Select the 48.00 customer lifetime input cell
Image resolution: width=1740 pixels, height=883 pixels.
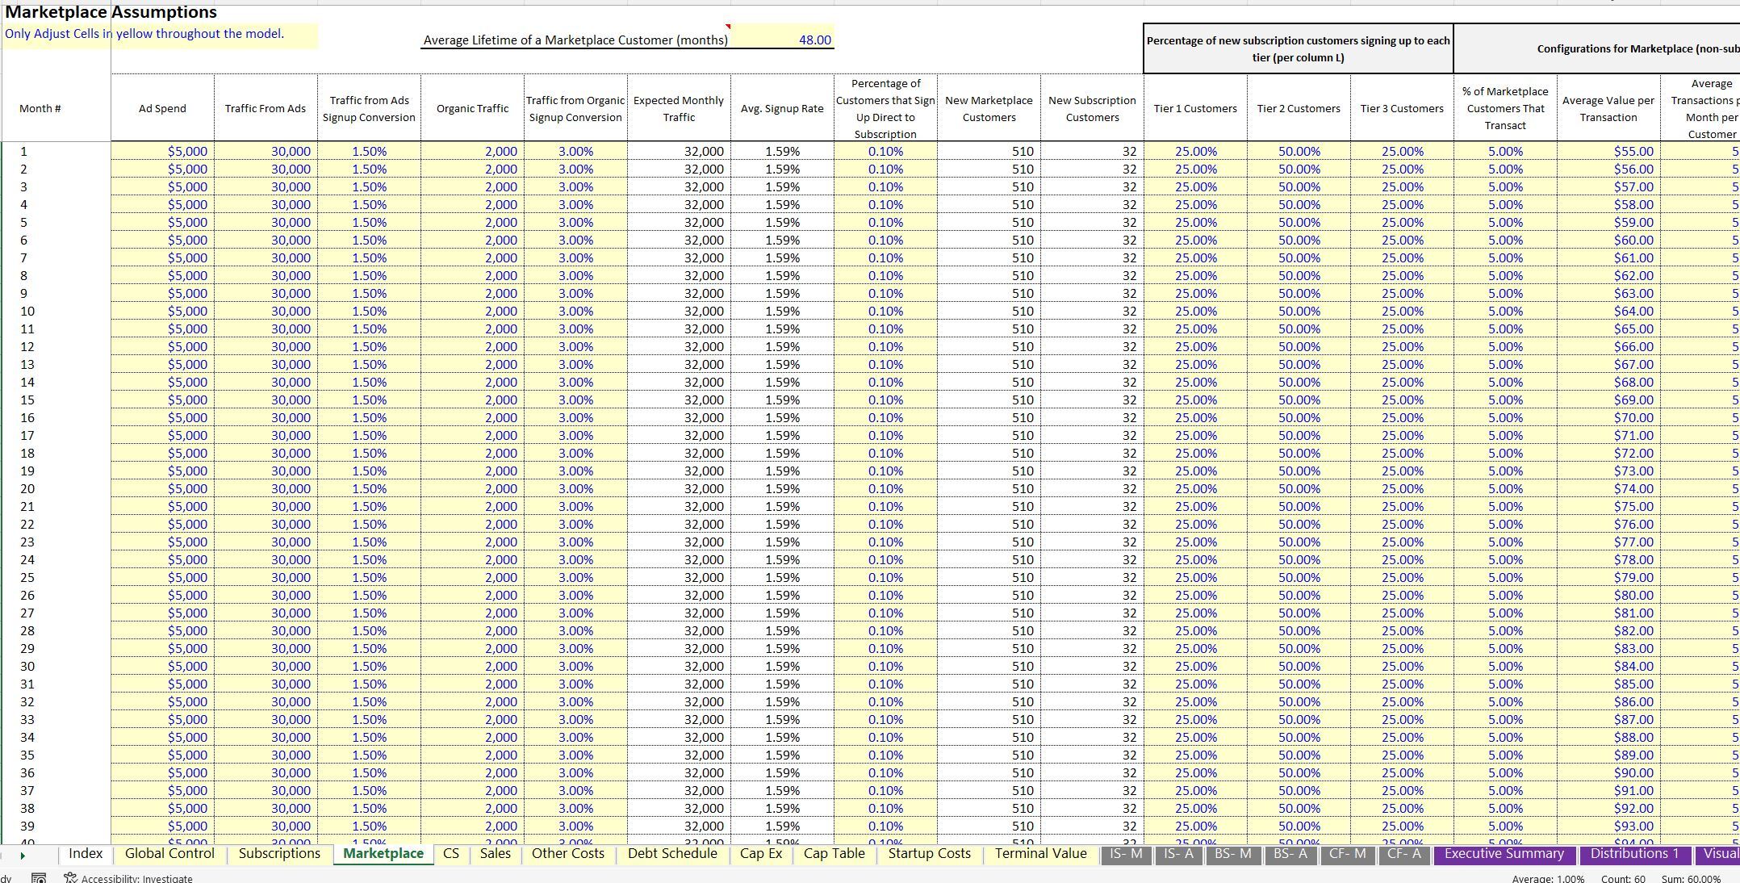pyautogui.click(x=782, y=40)
